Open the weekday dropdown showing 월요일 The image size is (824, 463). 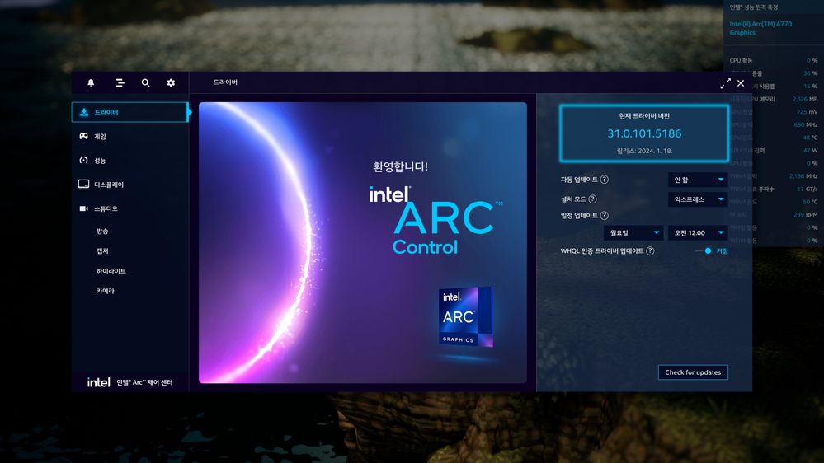[x=633, y=233]
